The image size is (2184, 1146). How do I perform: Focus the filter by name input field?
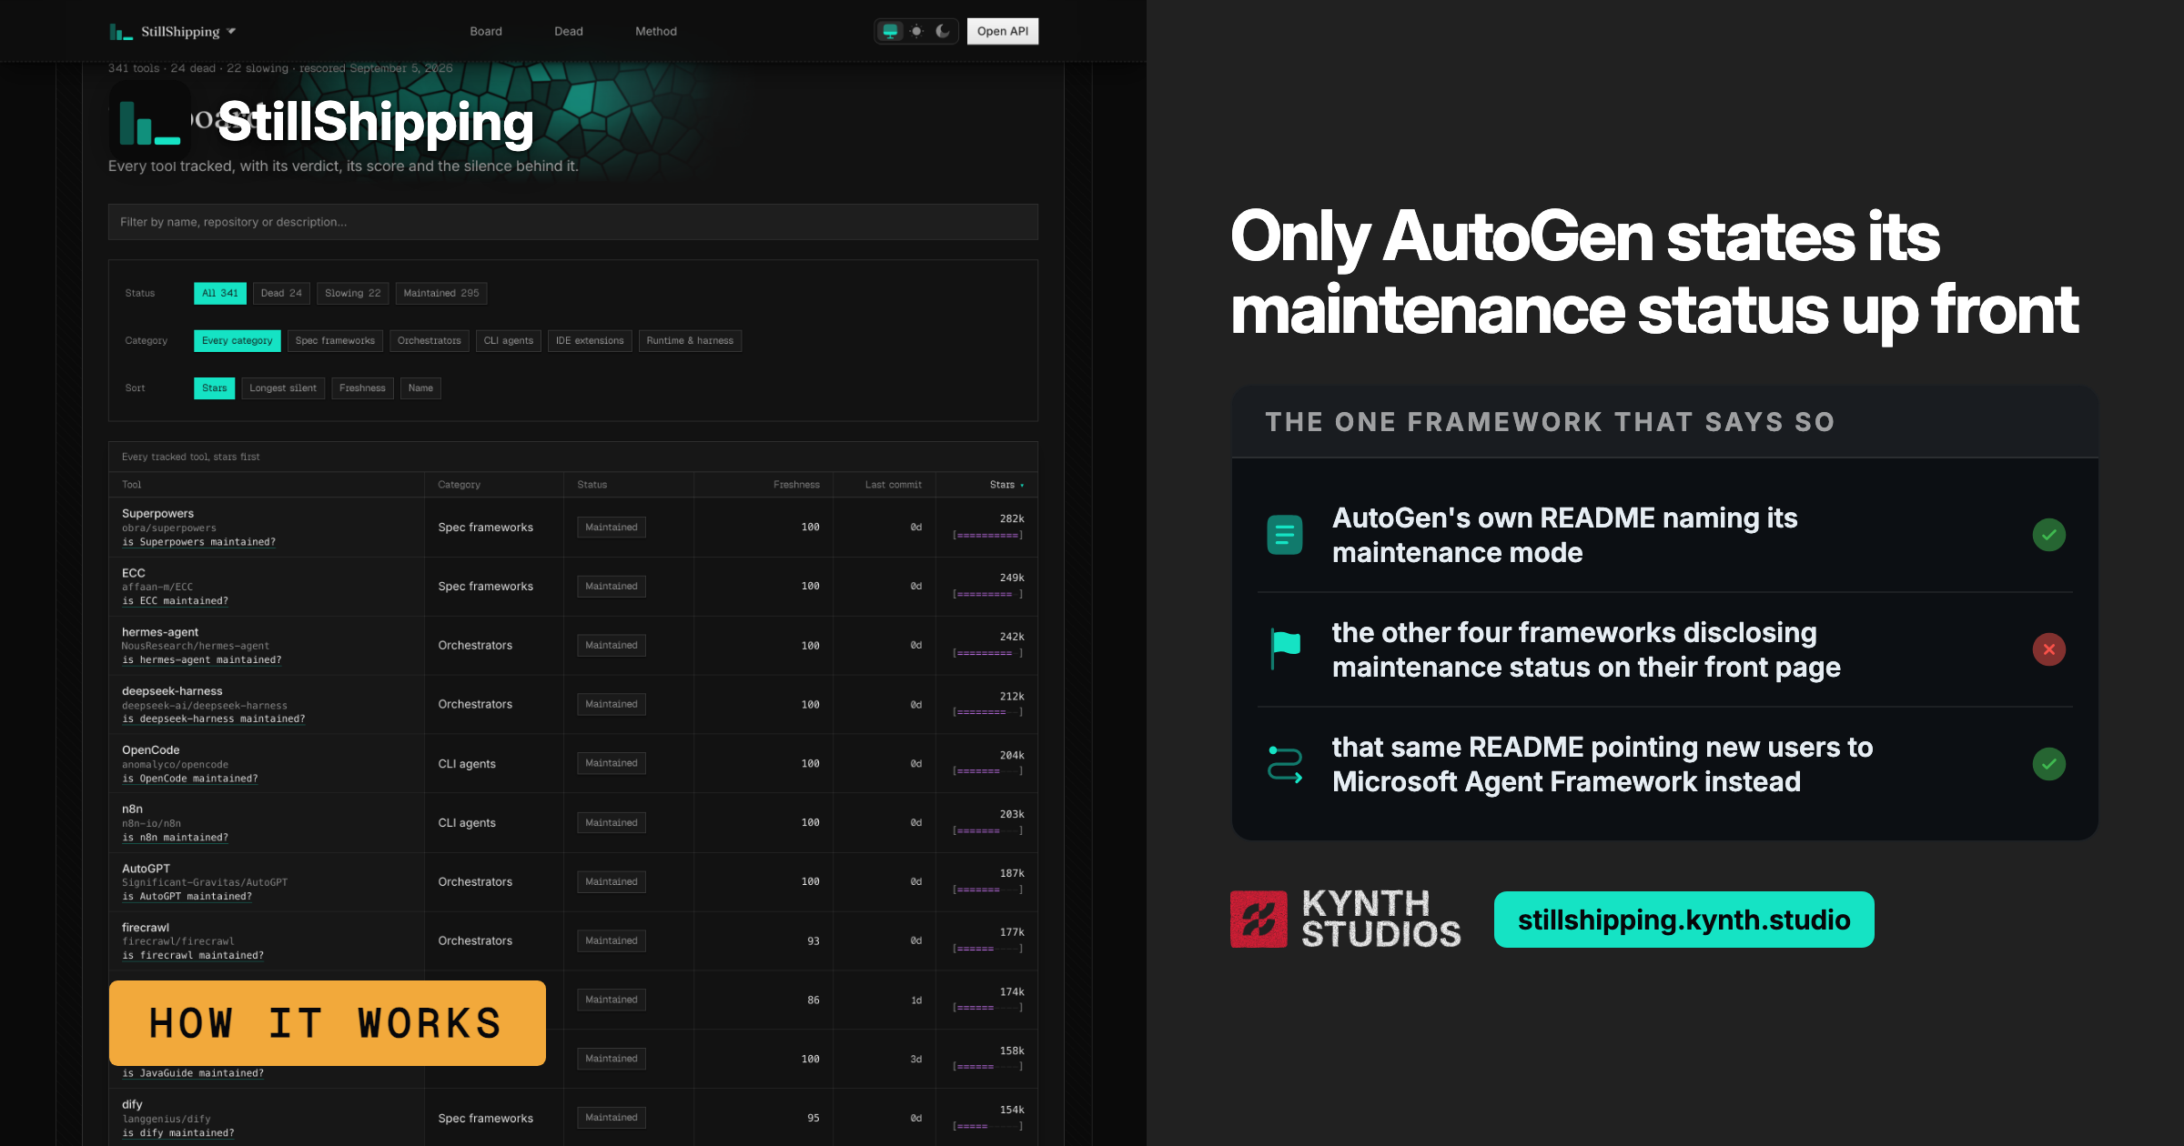[x=573, y=222]
